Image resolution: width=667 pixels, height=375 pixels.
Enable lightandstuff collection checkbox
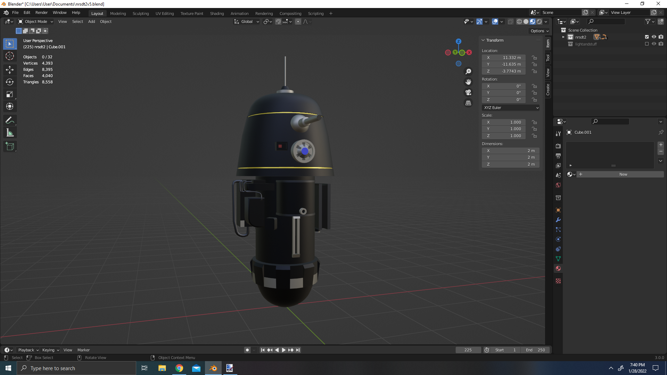[647, 44]
